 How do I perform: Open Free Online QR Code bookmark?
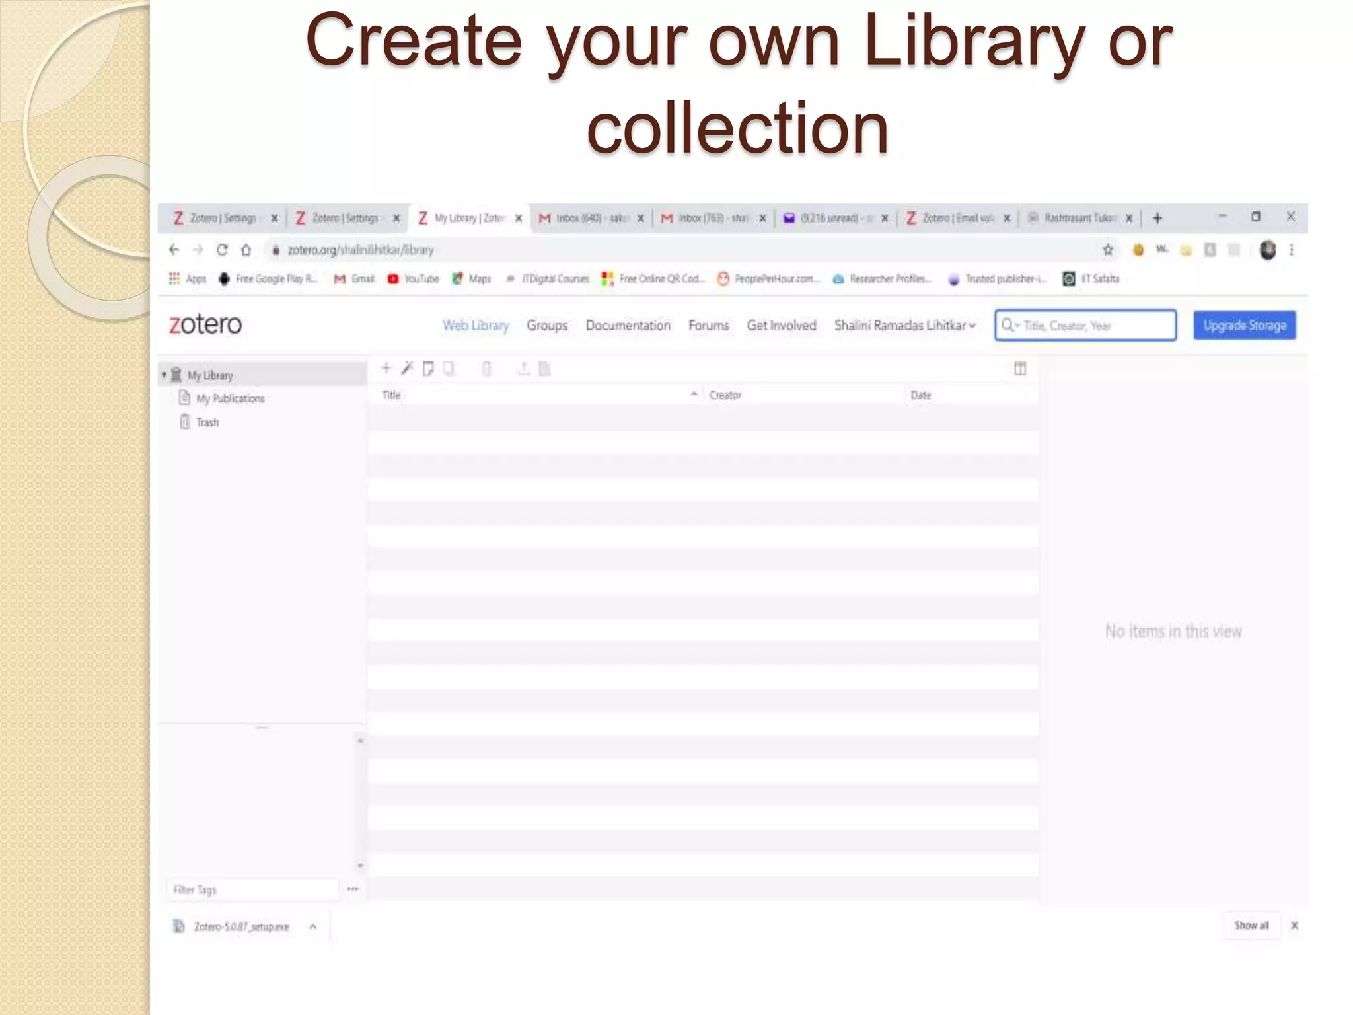653,279
